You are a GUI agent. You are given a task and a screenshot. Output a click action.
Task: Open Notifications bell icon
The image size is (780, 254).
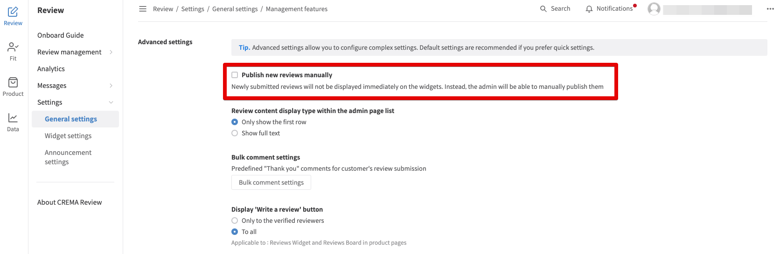tap(589, 9)
